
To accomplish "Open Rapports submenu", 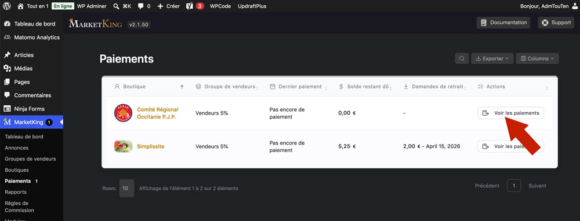I will click(x=16, y=192).
